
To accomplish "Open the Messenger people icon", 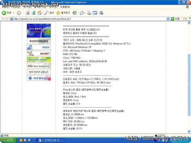I will tap(101, 13).
